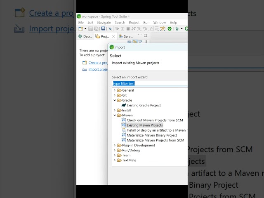Expand the Install folder arrow

click(115, 110)
